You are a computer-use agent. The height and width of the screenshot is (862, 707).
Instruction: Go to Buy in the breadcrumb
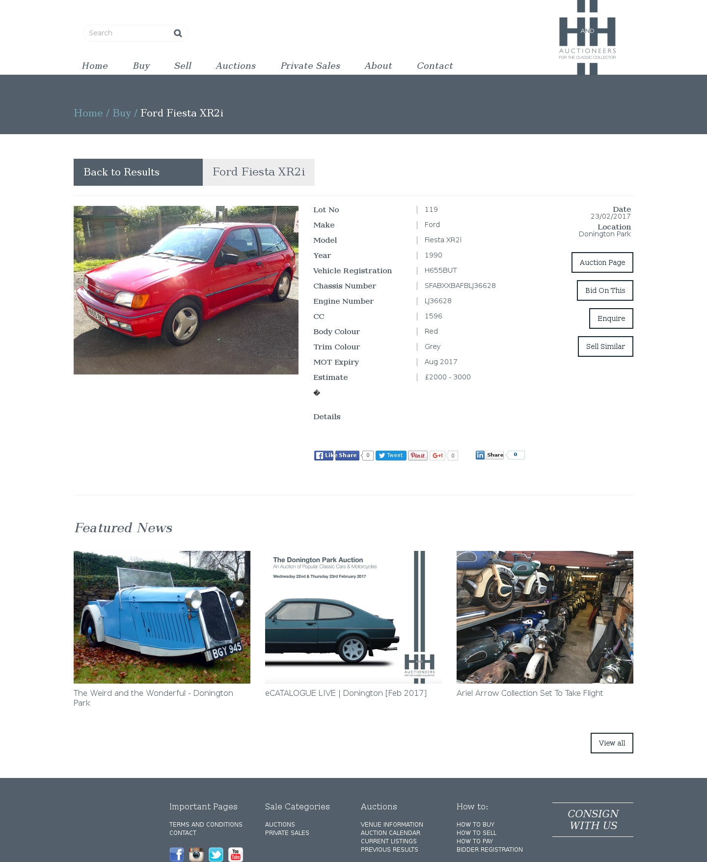coord(122,113)
